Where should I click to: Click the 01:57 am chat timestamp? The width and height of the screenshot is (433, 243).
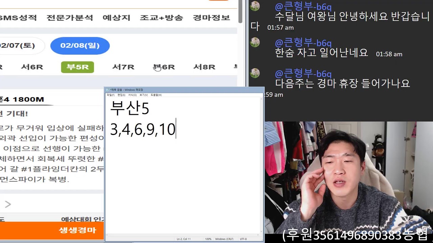(x=280, y=28)
